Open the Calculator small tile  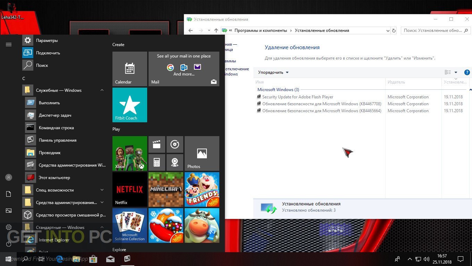pos(157,162)
